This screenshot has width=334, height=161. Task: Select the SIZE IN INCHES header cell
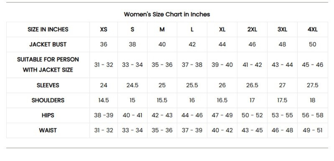48,29
